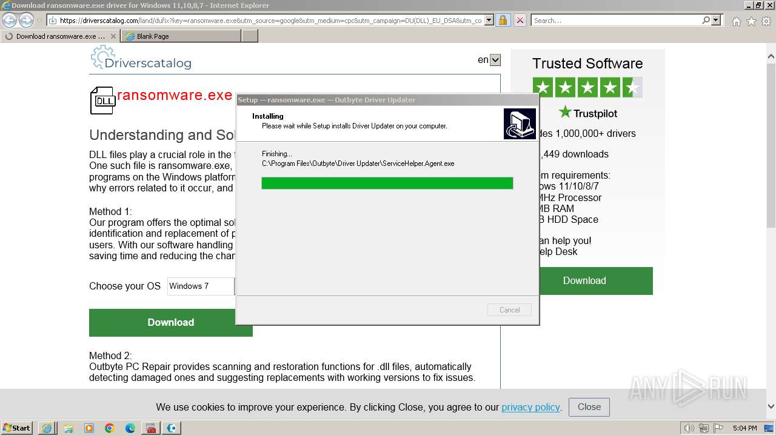Open the privacy policy link
Image resolution: width=776 pixels, height=436 pixels.
530,407
